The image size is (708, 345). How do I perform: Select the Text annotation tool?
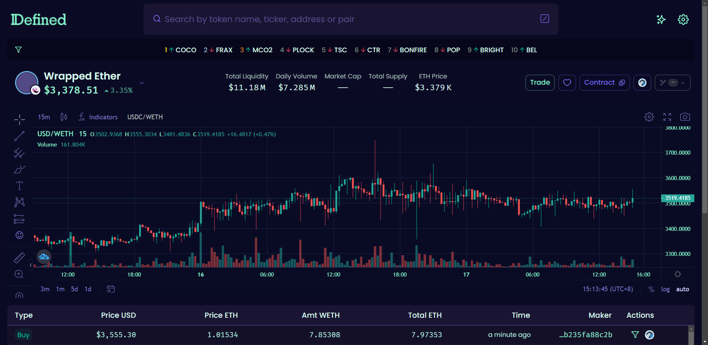click(20, 186)
